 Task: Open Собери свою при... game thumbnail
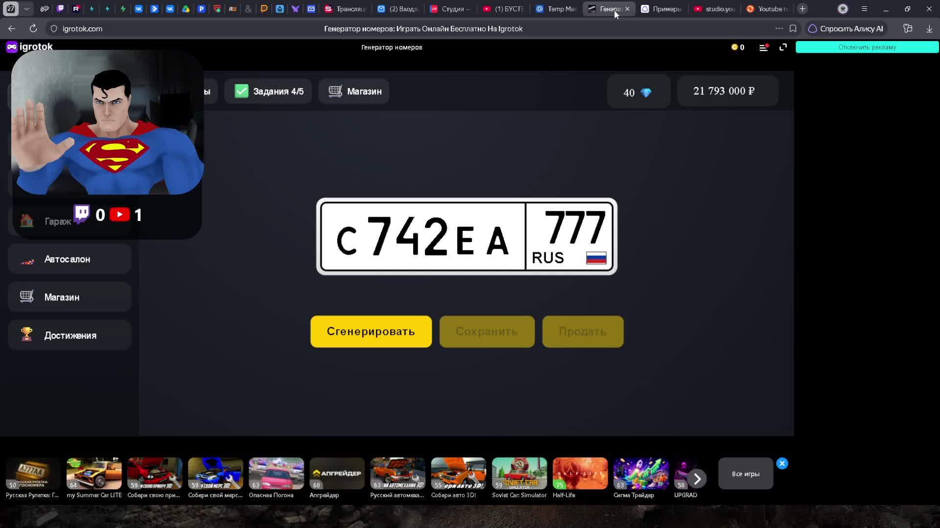pyautogui.click(x=155, y=473)
